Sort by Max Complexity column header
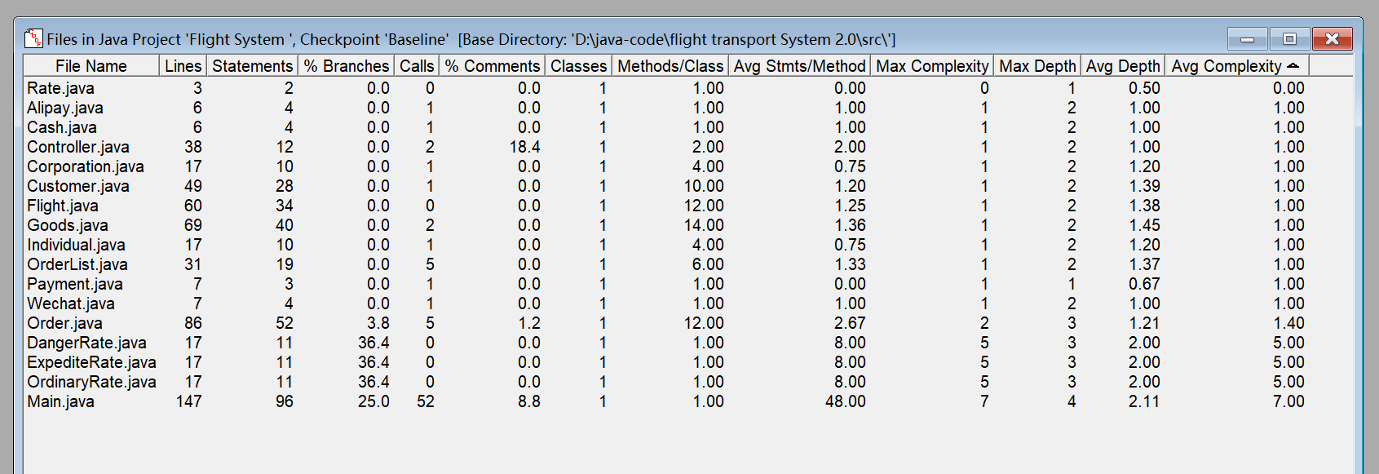 point(932,66)
